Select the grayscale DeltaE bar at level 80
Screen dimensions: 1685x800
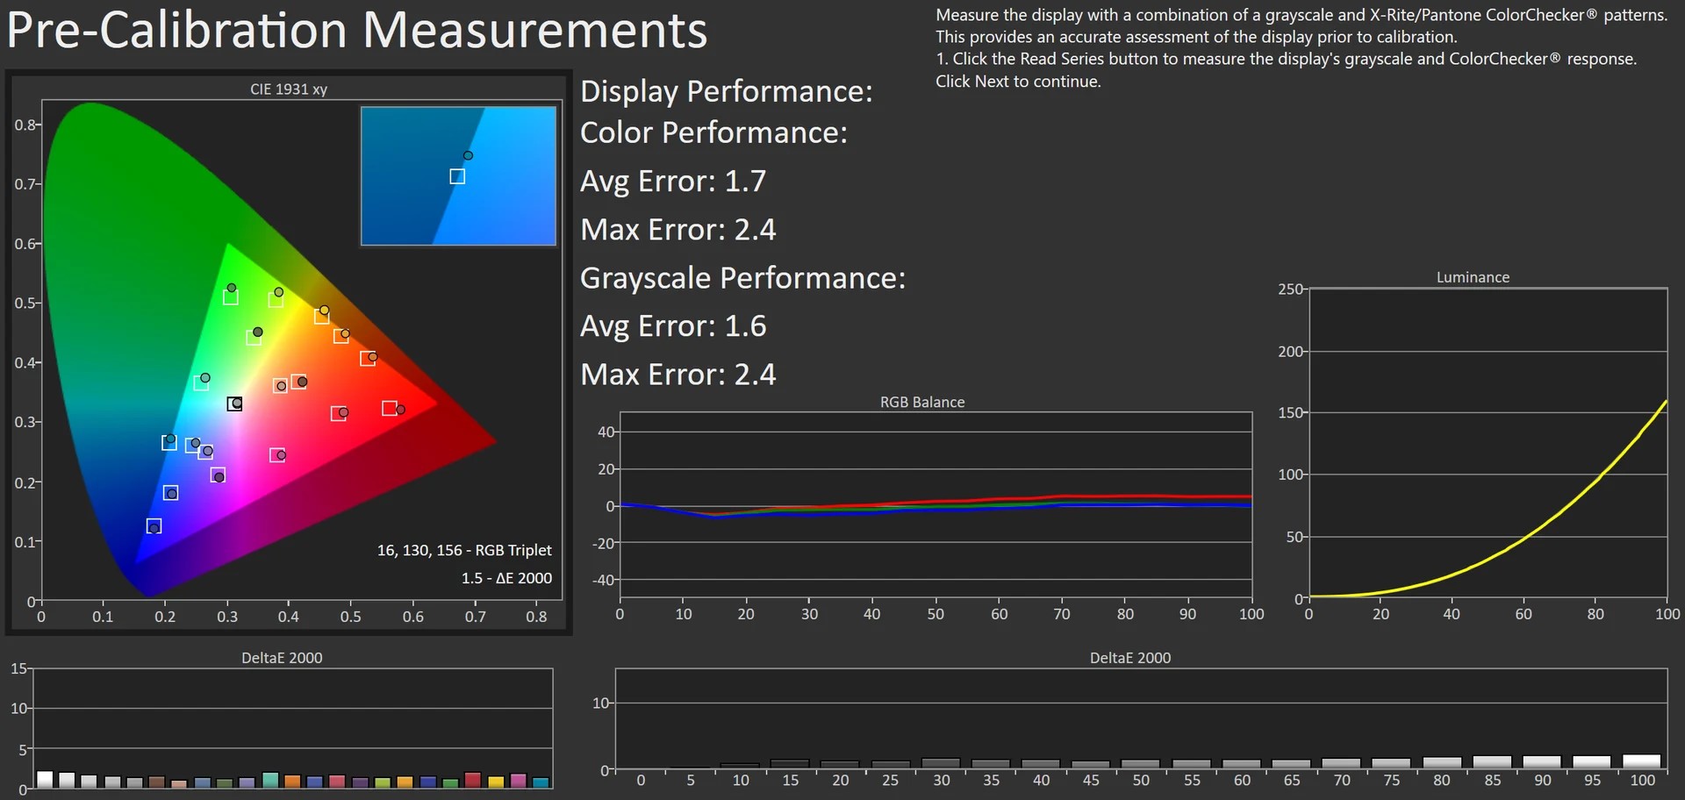pos(1442,764)
